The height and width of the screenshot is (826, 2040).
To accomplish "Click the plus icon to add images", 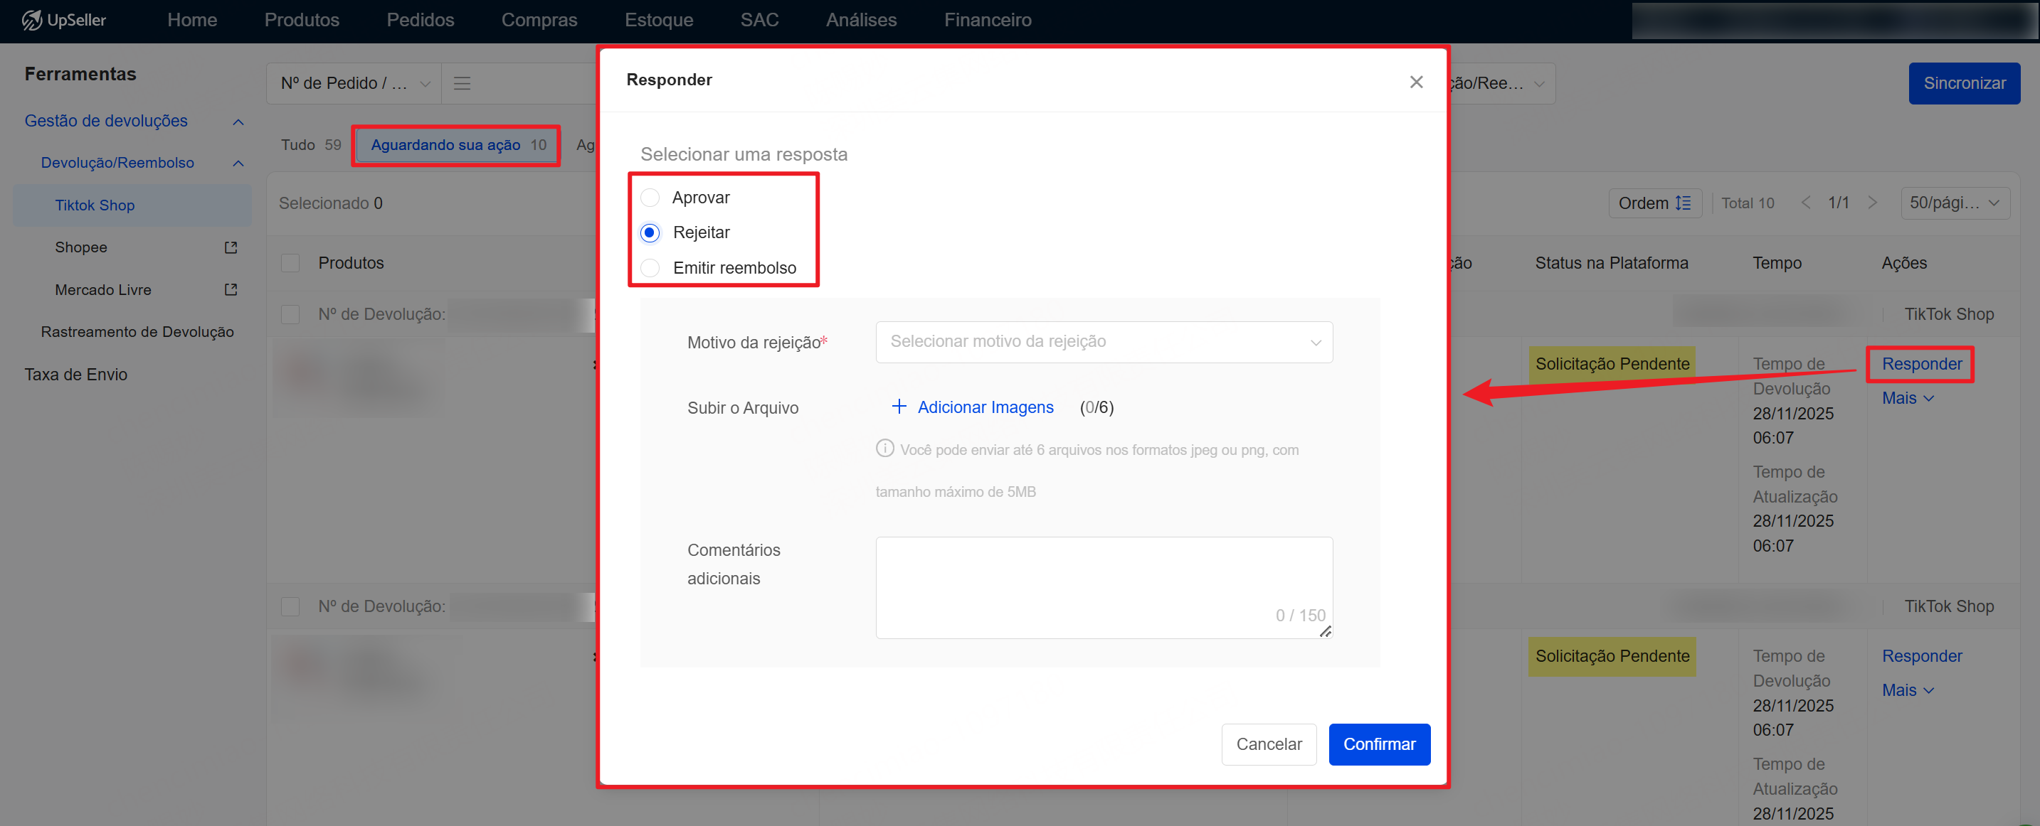I will (x=899, y=407).
